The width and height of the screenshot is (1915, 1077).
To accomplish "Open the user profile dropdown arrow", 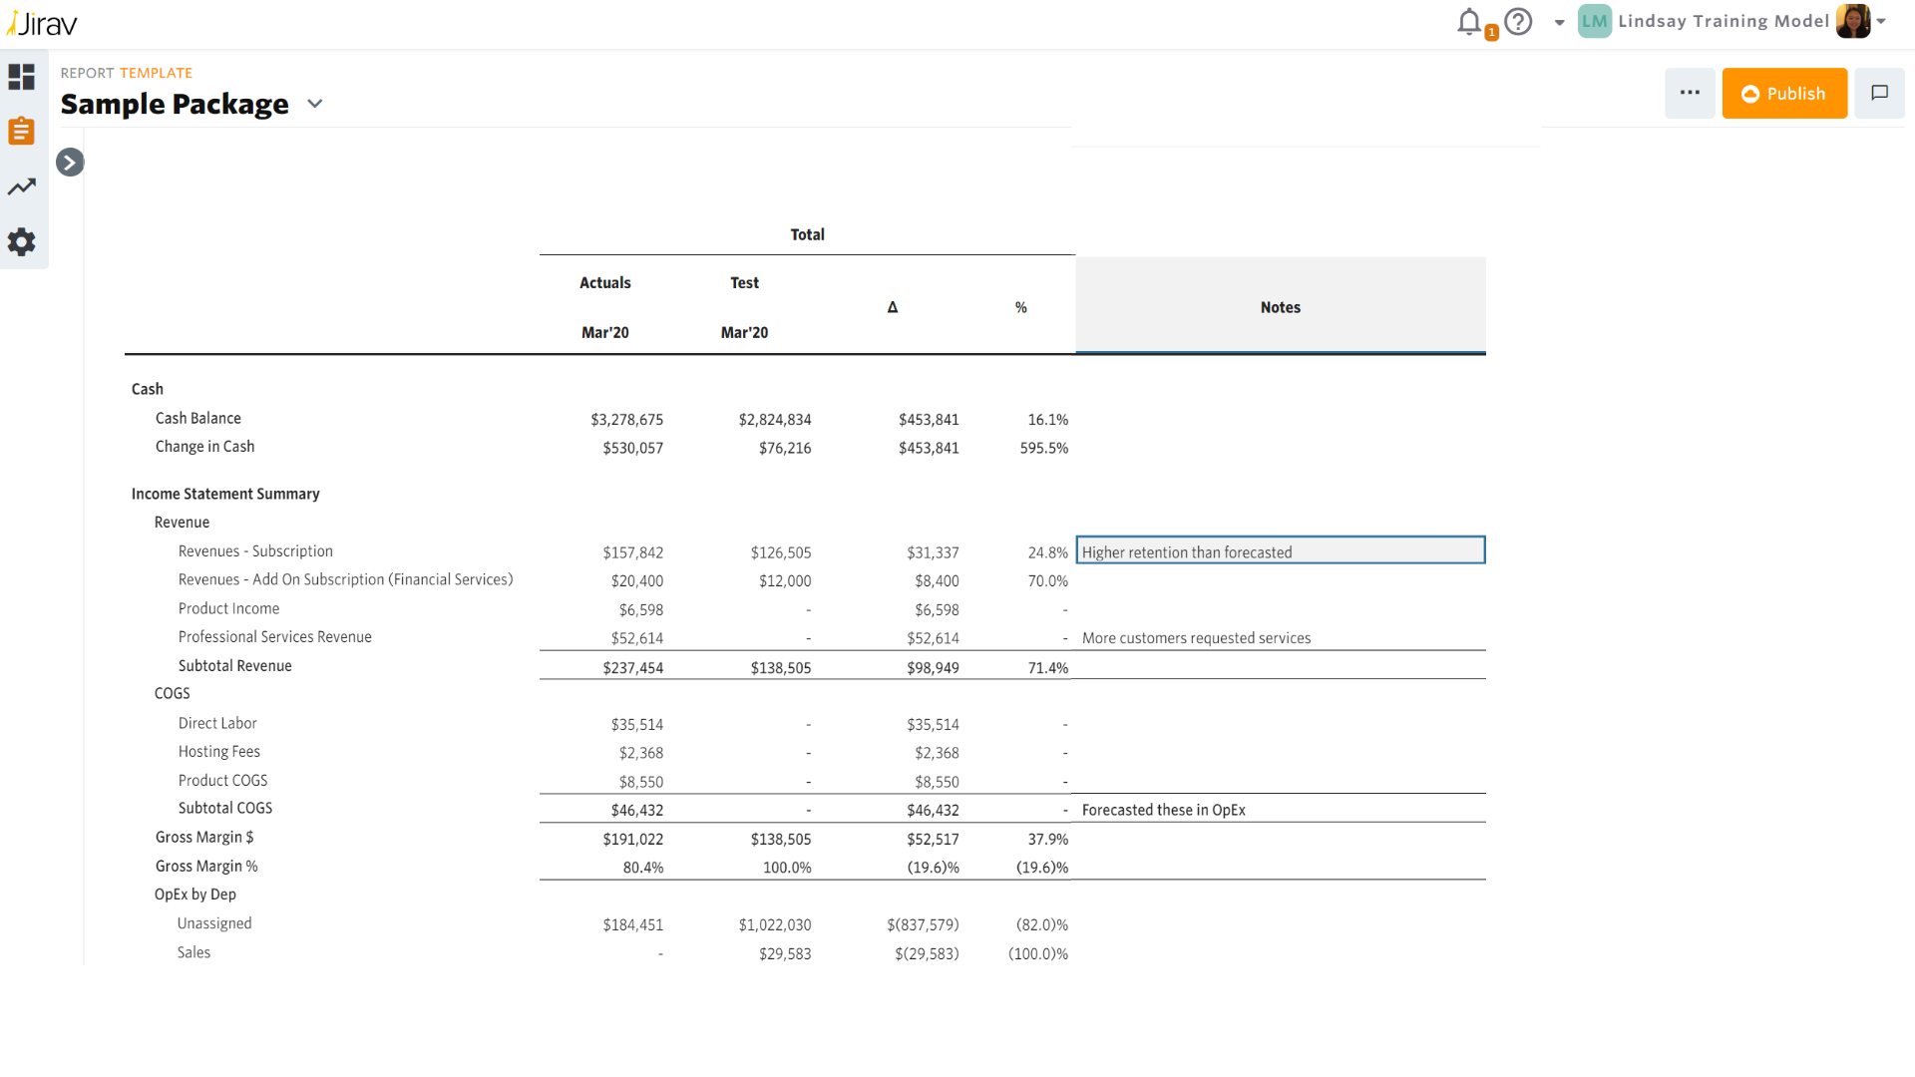I will (x=1881, y=21).
